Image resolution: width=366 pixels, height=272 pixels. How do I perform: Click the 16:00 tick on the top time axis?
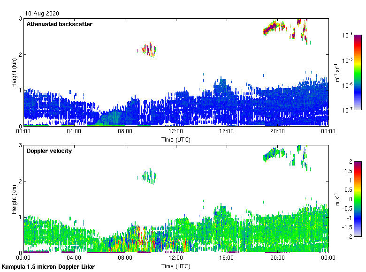(x=227, y=132)
